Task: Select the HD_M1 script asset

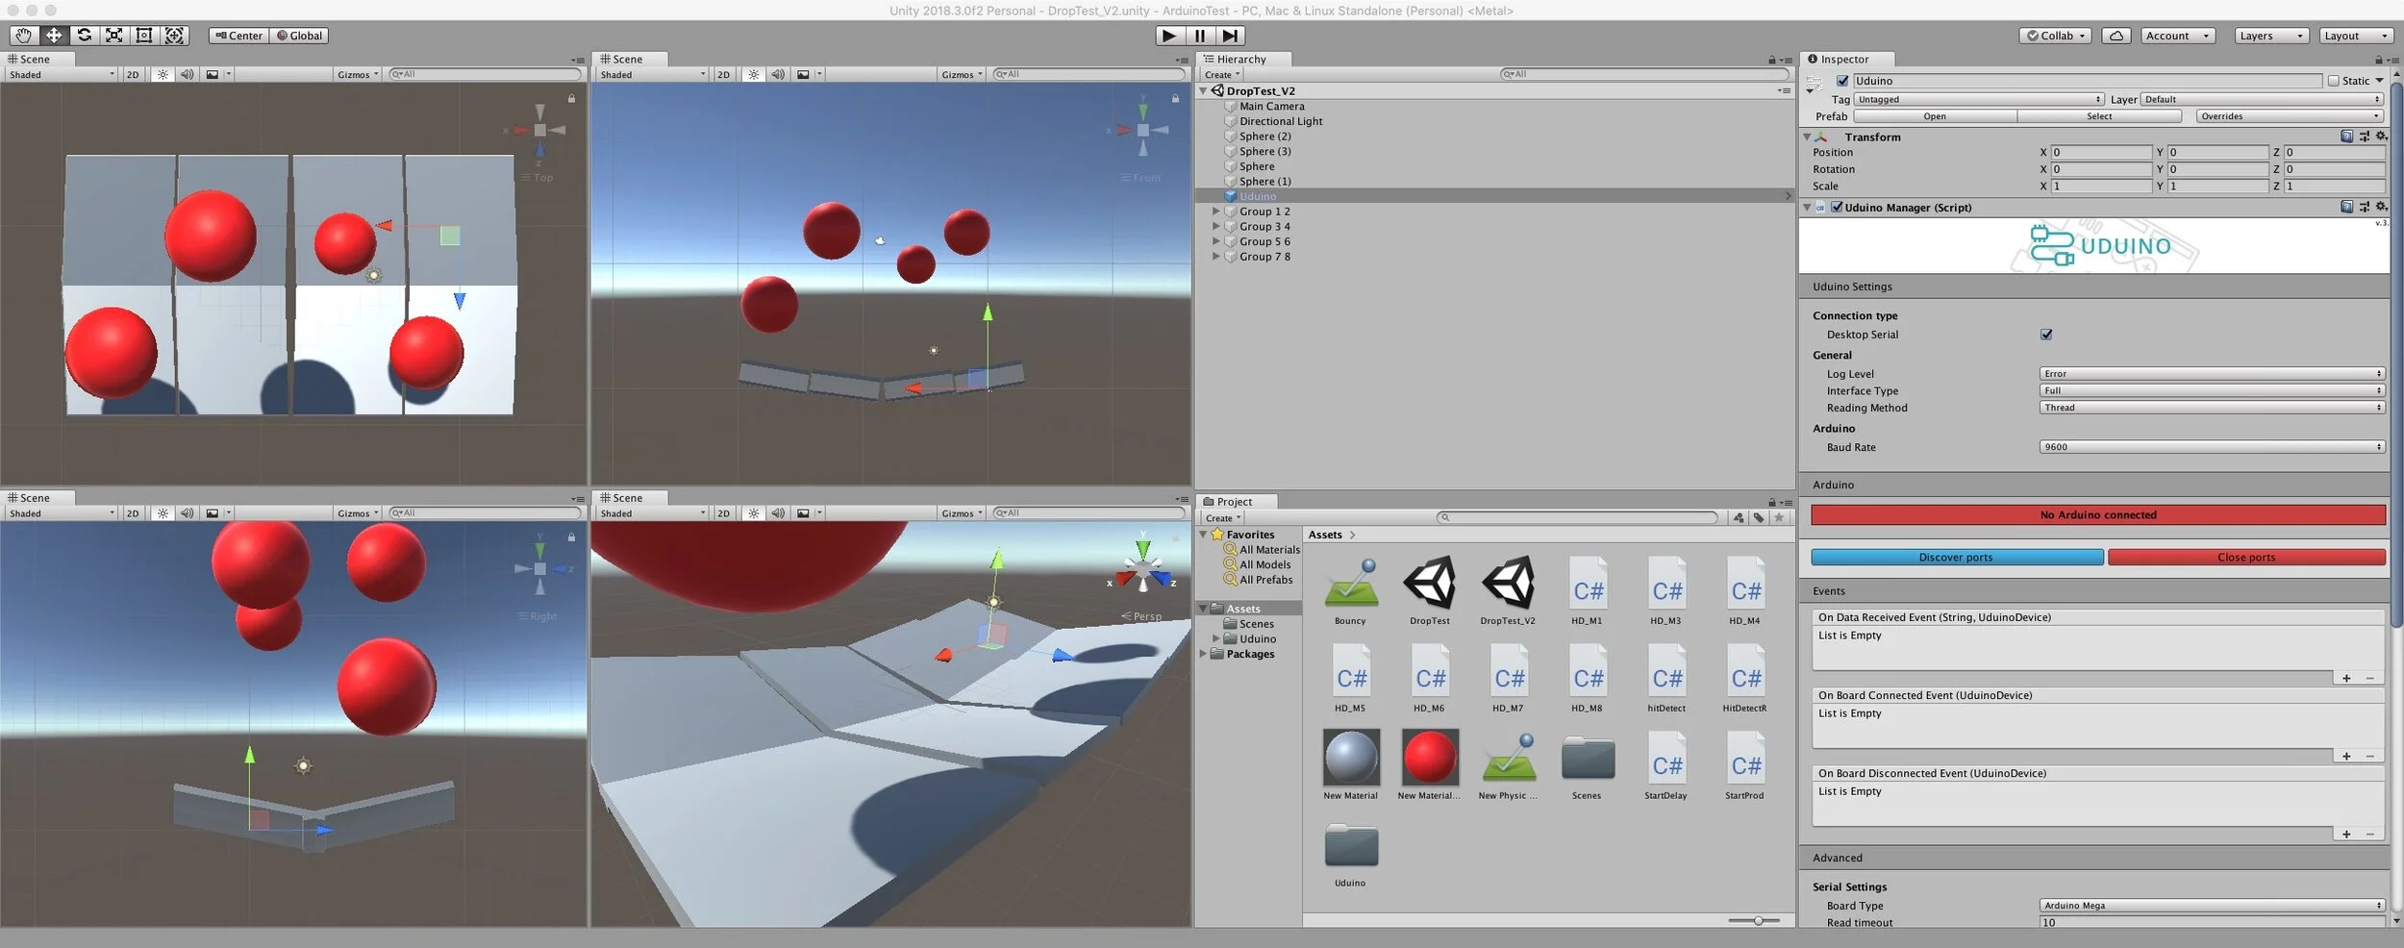Action: point(1588,592)
